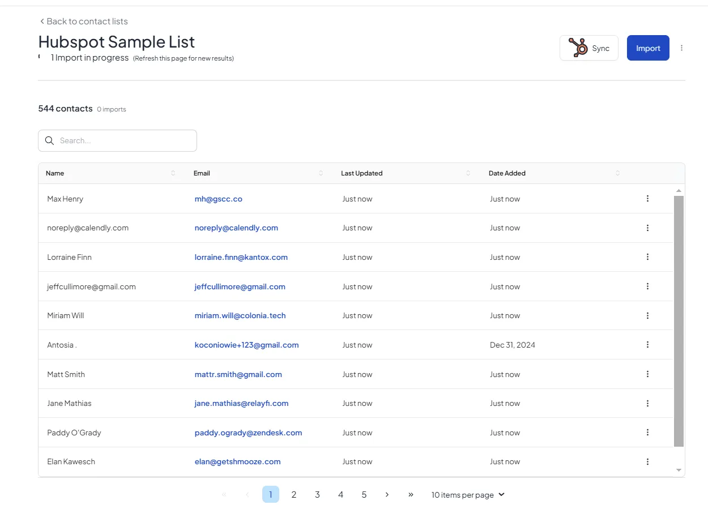Open email link elan@getshmooze.com
Screen dimensions: 708x522
[x=238, y=462]
